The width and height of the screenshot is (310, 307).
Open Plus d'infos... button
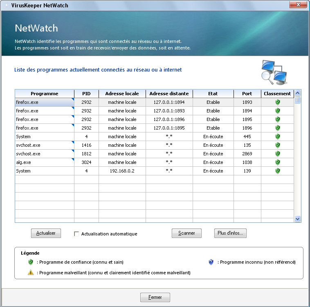coord(230,233)
